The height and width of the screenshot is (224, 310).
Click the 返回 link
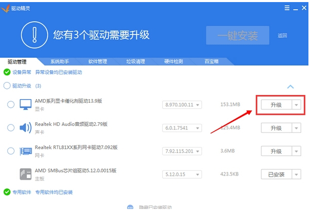(282, 36)
